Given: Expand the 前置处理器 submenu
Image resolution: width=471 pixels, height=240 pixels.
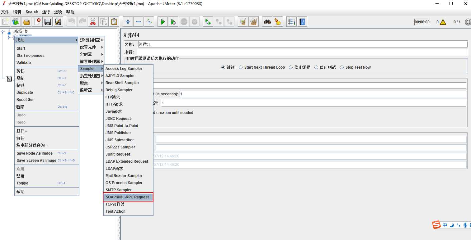Looking at the screenshot, I should [x=91, y=61].
